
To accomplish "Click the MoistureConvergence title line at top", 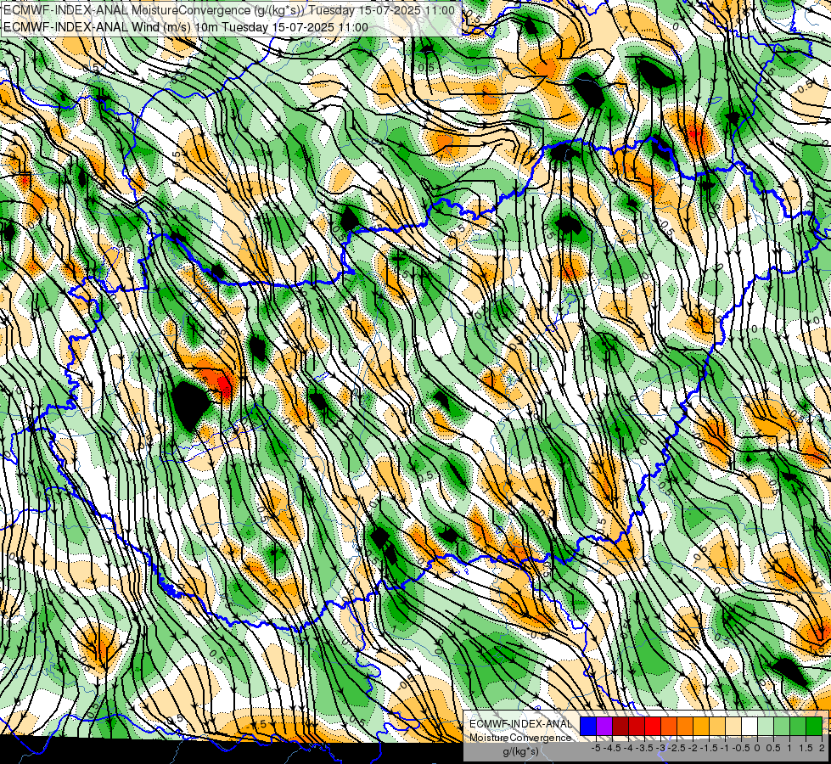I will pyautogui.click(x=229, y=10).
